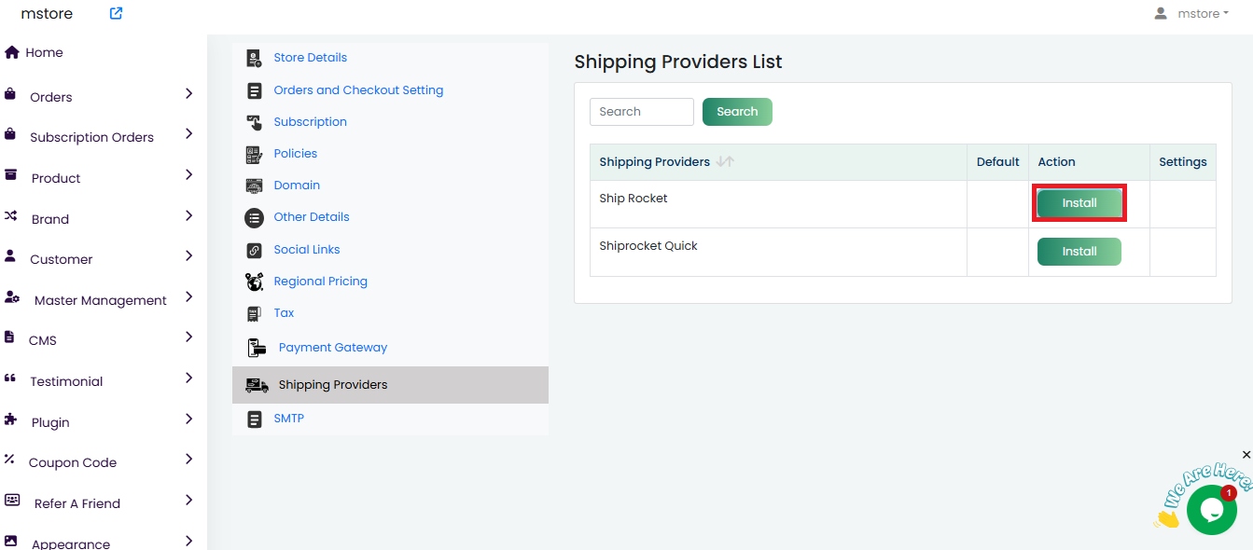Focus the shipping providers Search field

click(642, 112)
